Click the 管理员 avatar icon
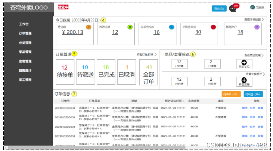This screenshot has height=151, width=273. tap(253, 7)
